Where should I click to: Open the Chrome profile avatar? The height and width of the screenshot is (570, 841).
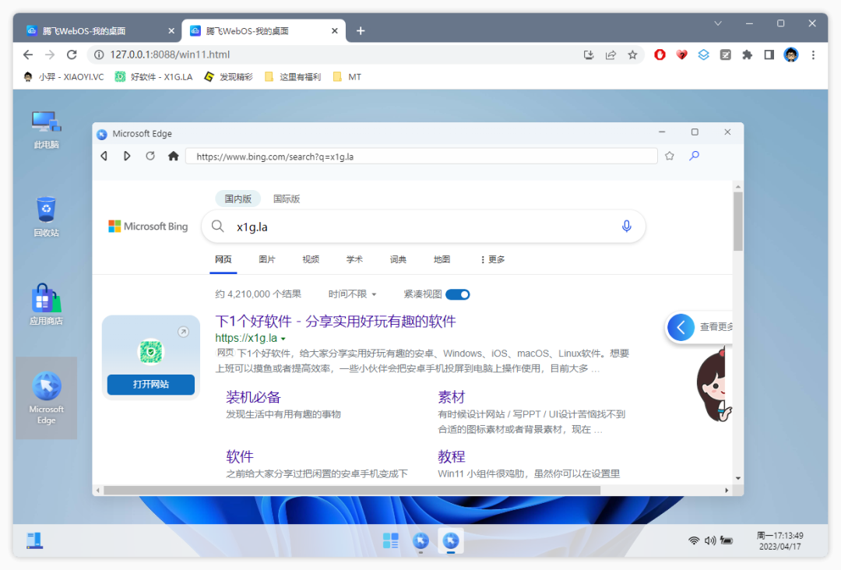[x=790, y=55]
